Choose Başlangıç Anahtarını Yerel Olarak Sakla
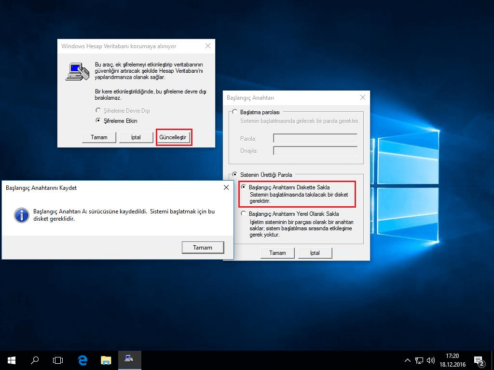494x370 pixels. pyautogui.click(x=244, y=213)
